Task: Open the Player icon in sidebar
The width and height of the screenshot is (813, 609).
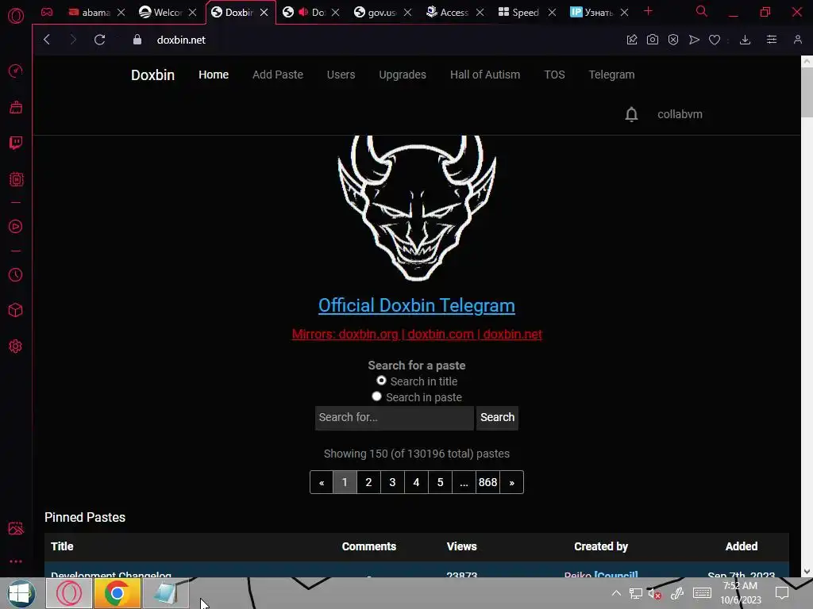Action: [x=16, y=226]
